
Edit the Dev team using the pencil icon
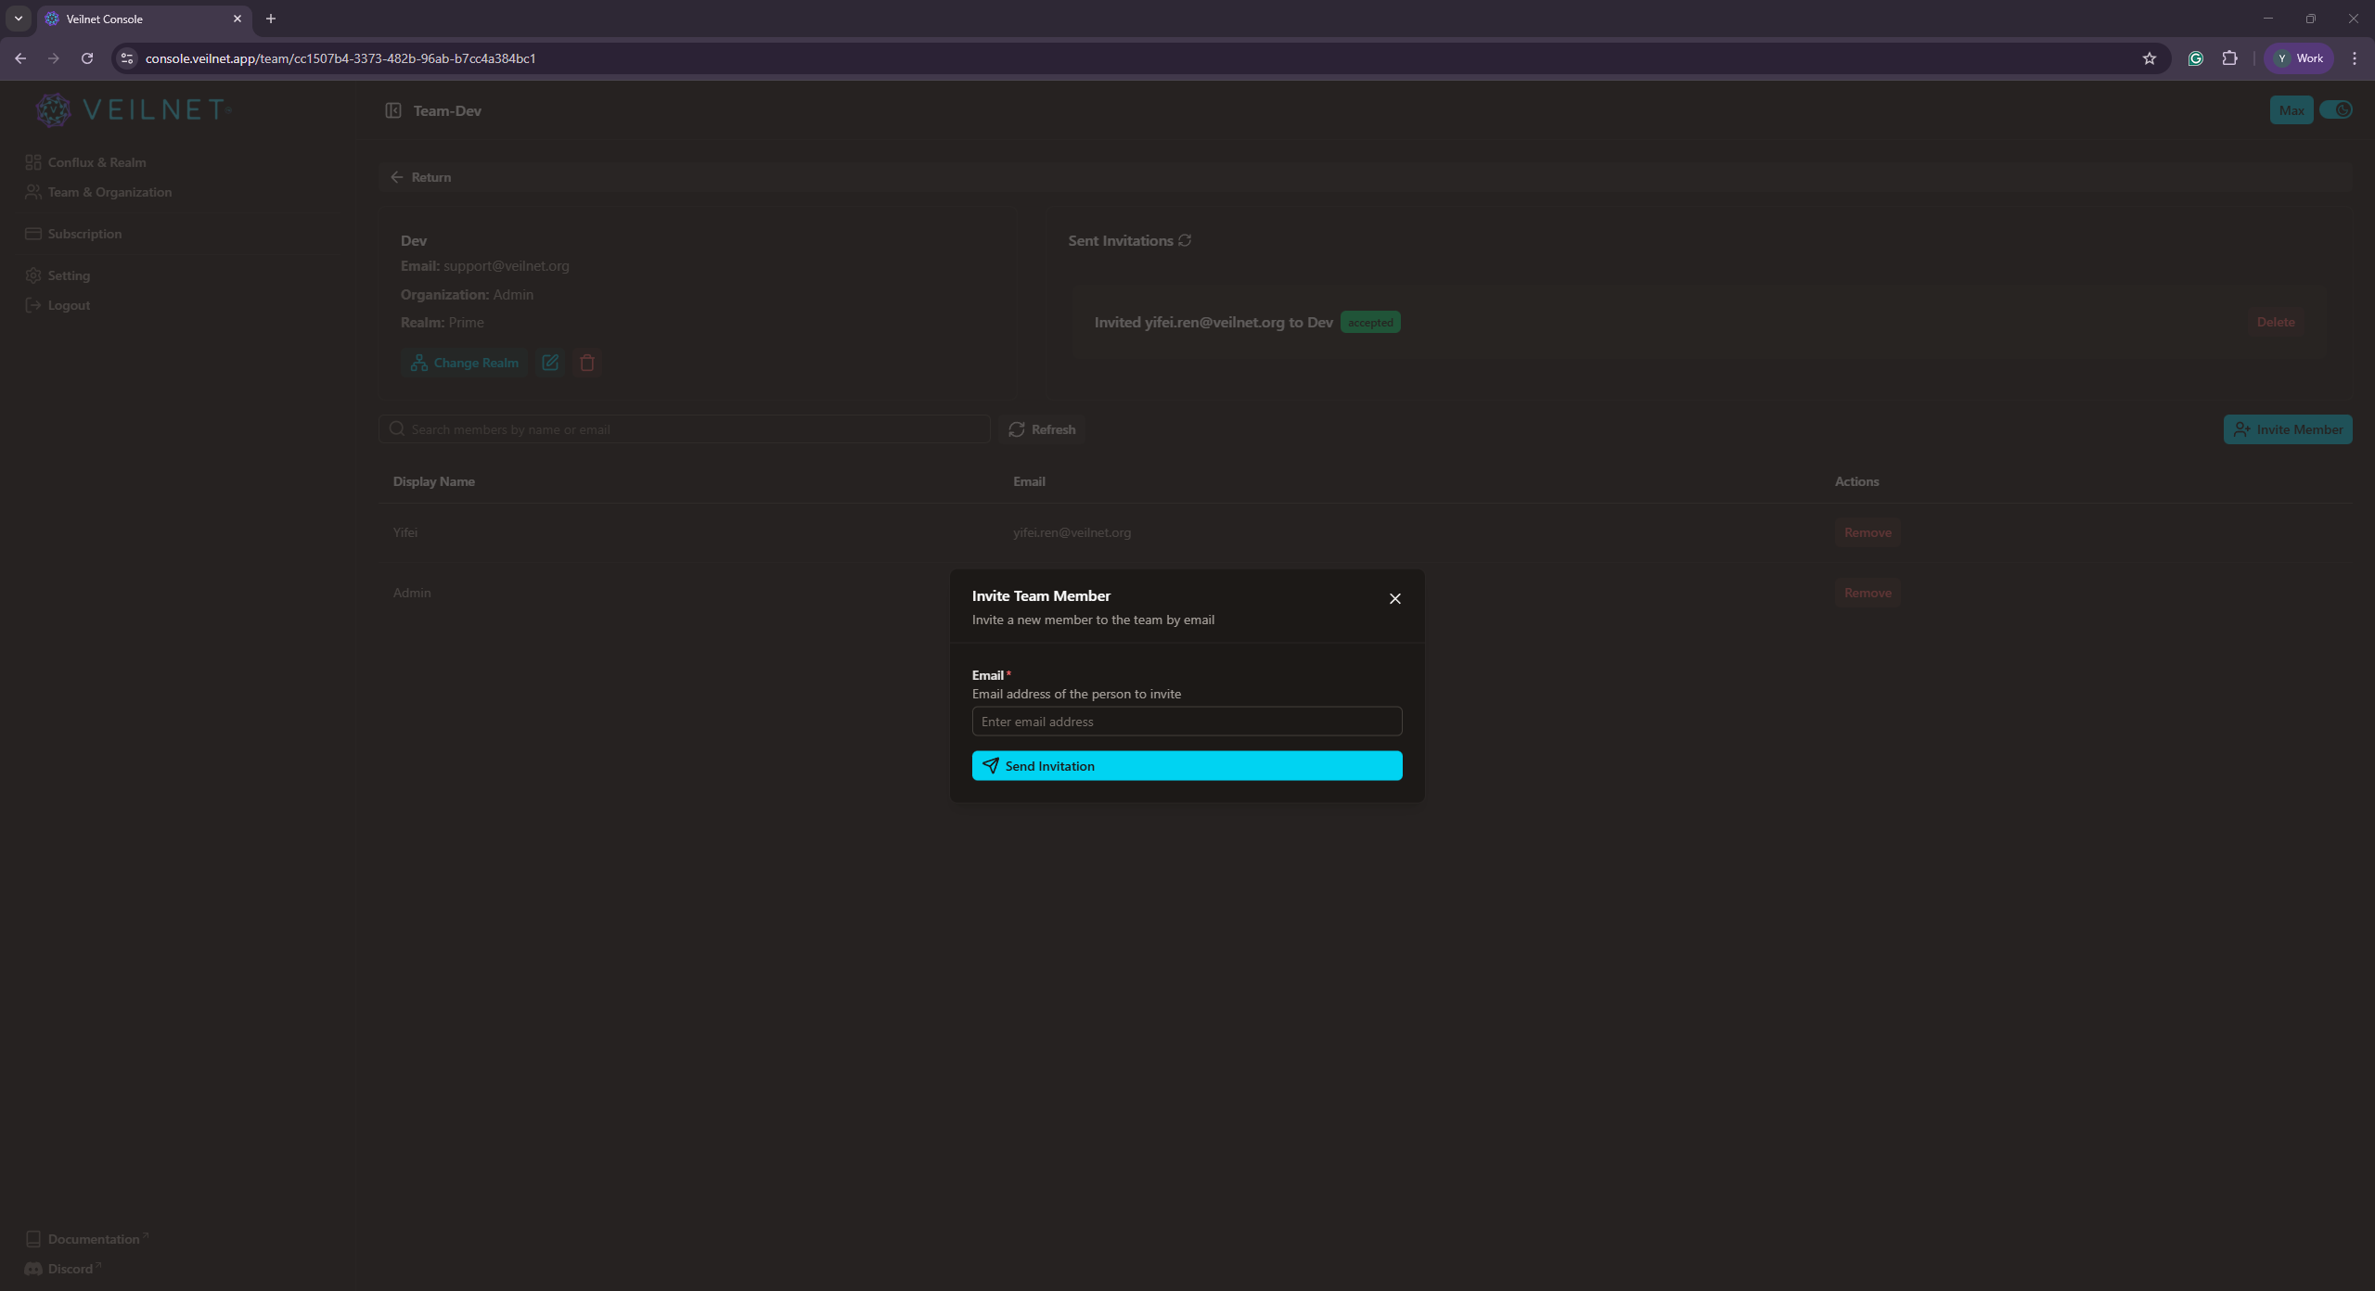point(549,363)
